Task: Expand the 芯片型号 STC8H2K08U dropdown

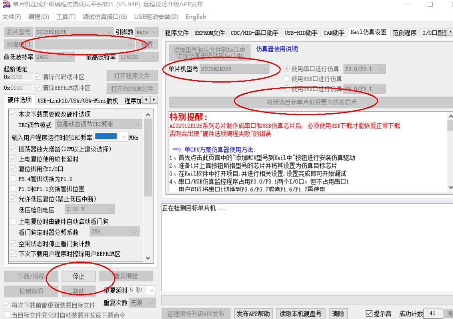Action: (74, 32)
